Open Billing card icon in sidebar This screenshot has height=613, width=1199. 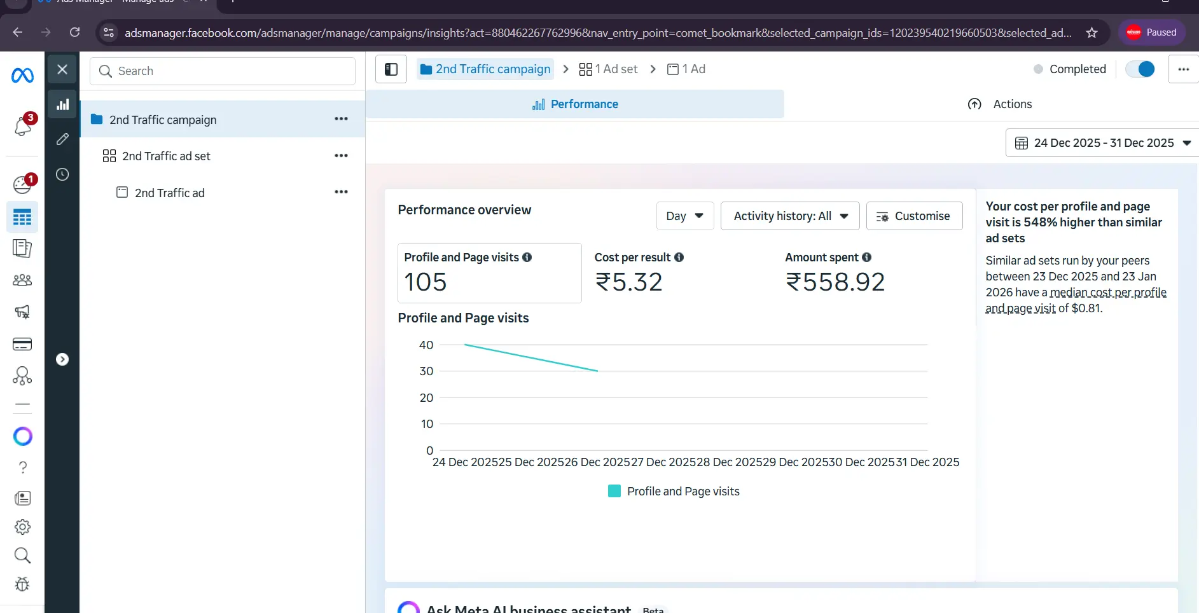[22, 344]
